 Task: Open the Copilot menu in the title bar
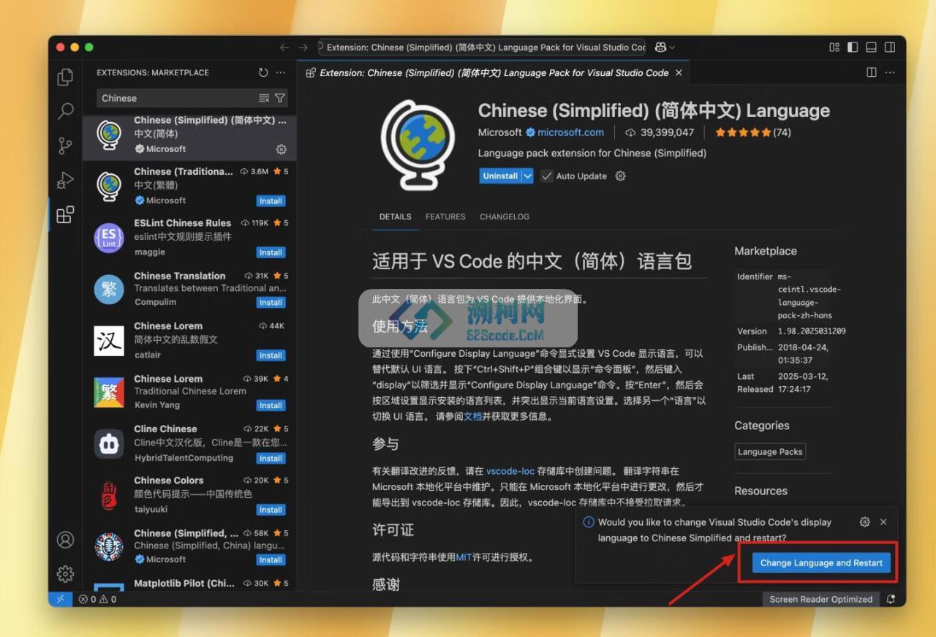pos(665,48)
